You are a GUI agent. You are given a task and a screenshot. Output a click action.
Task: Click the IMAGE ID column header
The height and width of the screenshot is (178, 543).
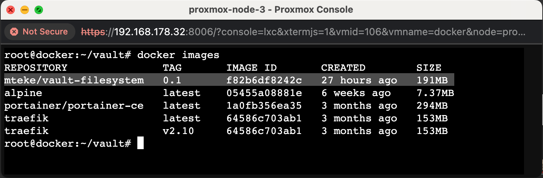251,68
